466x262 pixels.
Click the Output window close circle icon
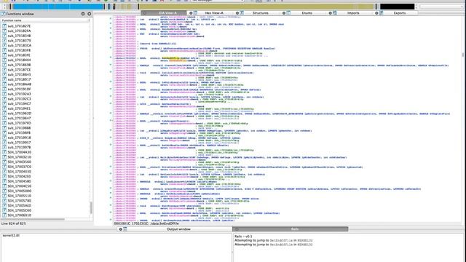(120, 229)
